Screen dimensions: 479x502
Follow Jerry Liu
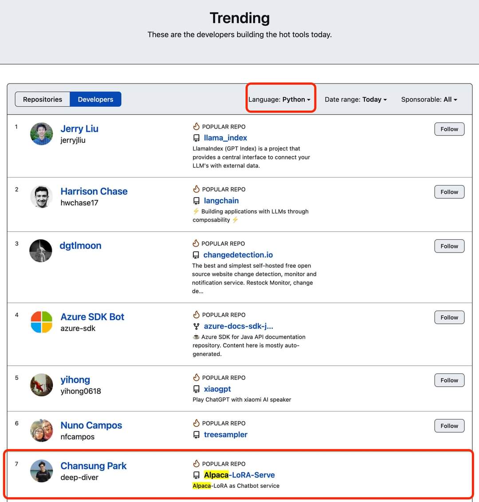point(449,129)
